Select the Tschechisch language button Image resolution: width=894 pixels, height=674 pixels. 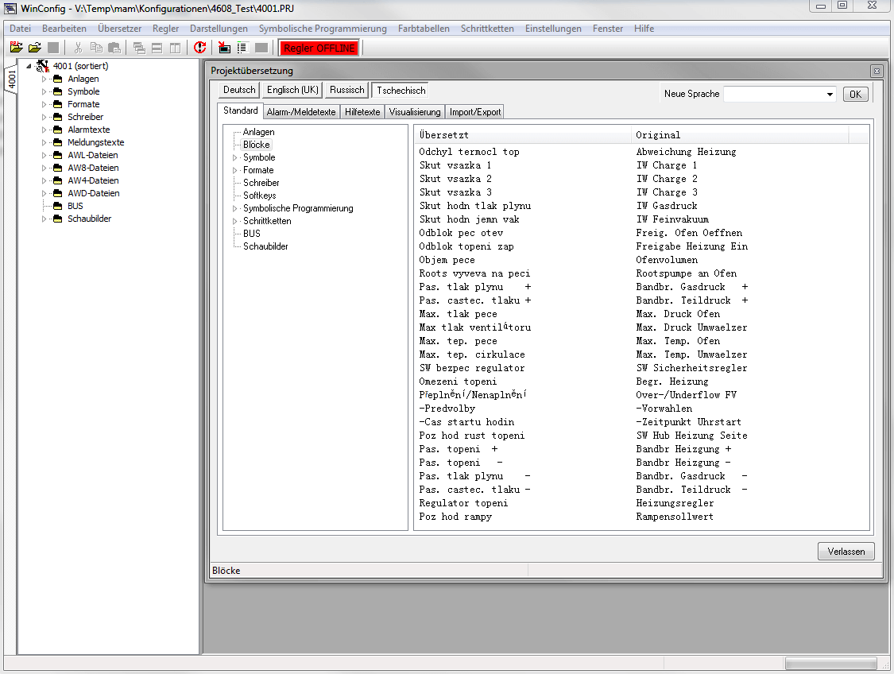[401, 90]
